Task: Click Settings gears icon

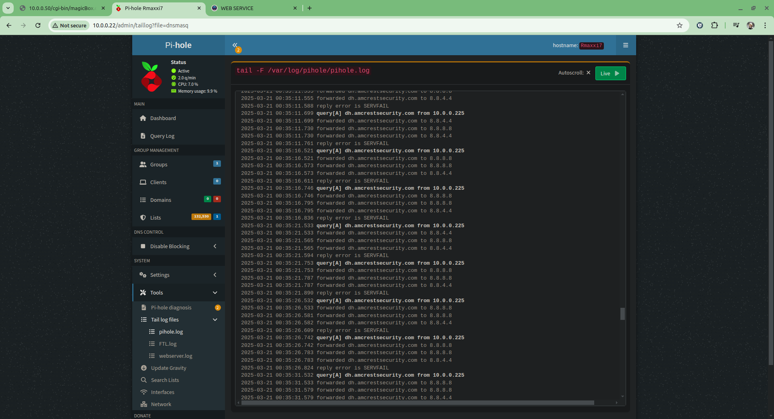Action: click(143, 275)
